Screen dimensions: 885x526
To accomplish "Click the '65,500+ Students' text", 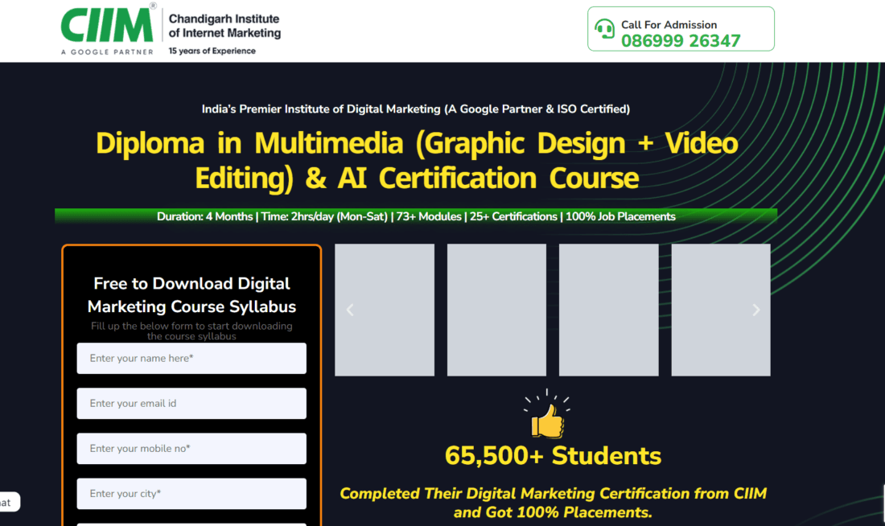I will click(x=553, y=456).
